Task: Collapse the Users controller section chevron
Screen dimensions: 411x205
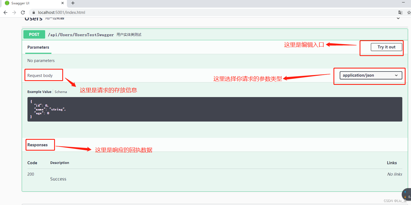Action: pos(398,18)
